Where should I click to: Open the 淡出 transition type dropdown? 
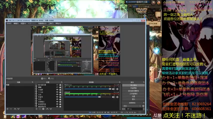tap(132, 106)
